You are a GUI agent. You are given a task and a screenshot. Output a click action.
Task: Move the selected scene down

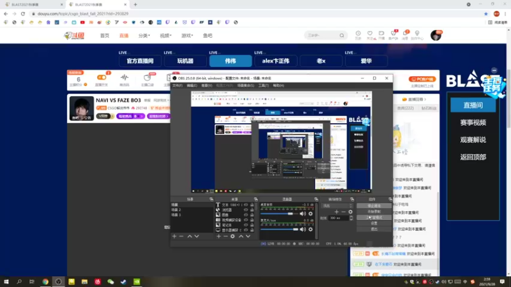(197, 236)
